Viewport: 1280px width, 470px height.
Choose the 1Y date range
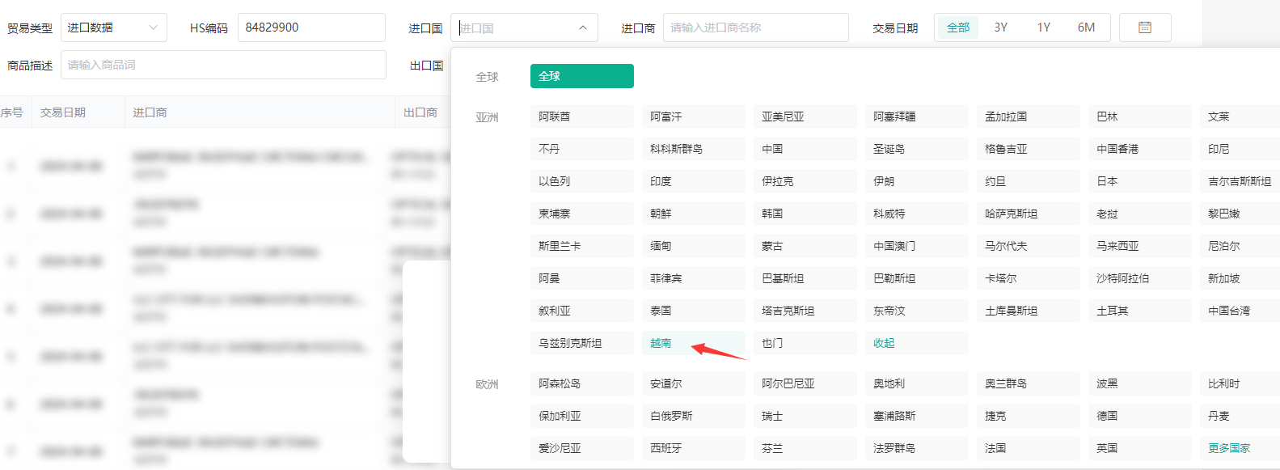coord(1043,28)
